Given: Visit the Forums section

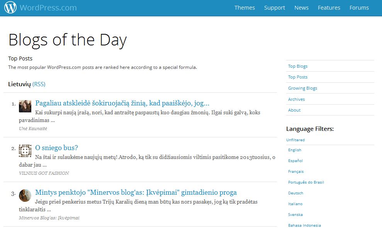Looking at the screenshot, I should pyautogui.click(x=358, y=7).
